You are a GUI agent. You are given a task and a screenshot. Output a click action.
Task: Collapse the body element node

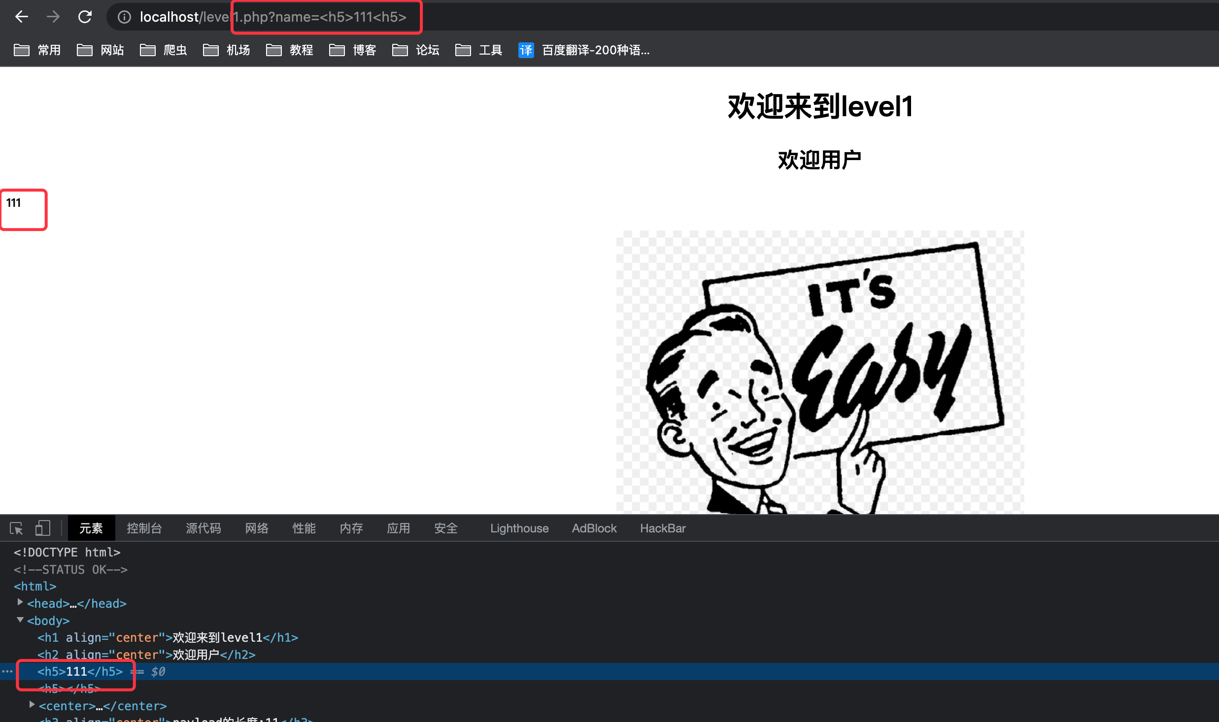click(20, 620)
